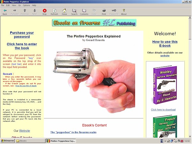The width and height of the screenshot is (192, 144).
Task: Click the Démarrer start button
Action: point(7,141)
